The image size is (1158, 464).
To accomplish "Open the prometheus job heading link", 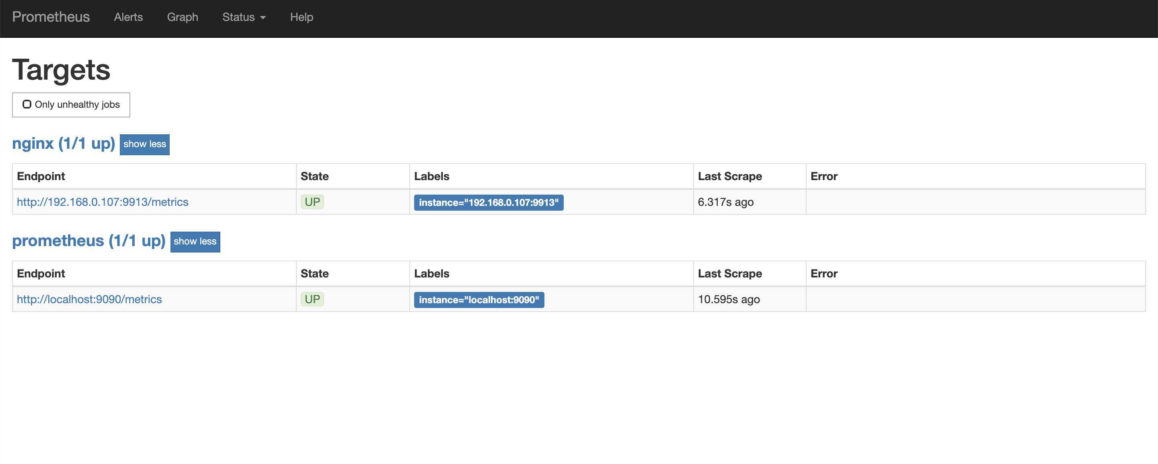I will point(88,240).
